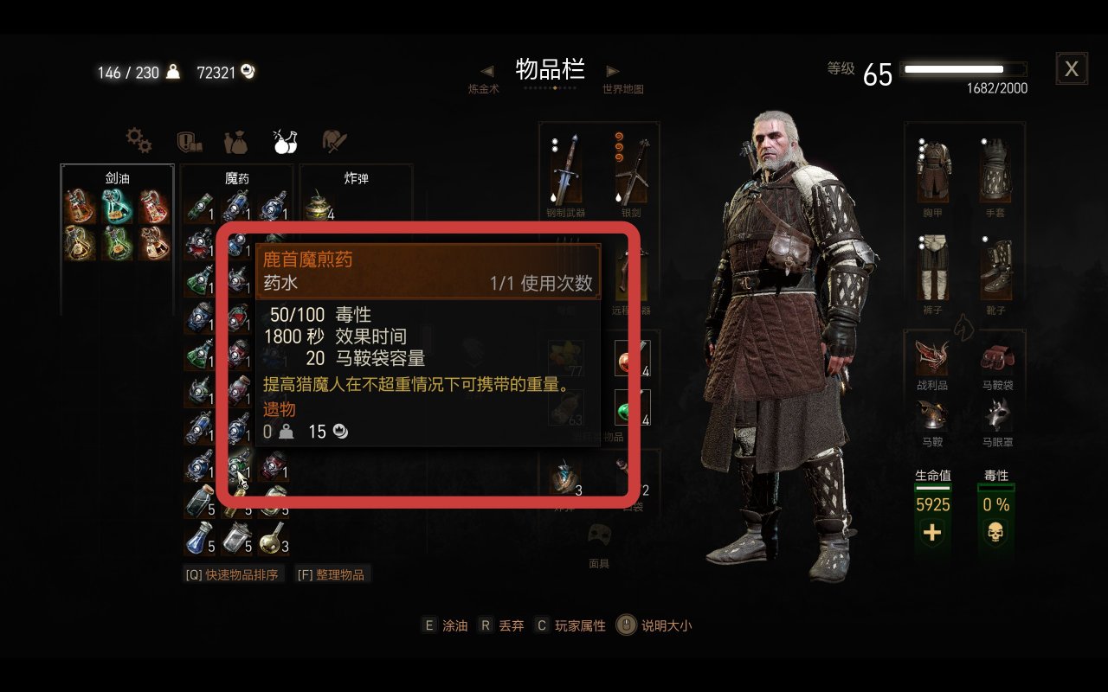Open the crafting components tab with gears icon
The width and height of the screenshot is (1108, 692).
(138, 139)
